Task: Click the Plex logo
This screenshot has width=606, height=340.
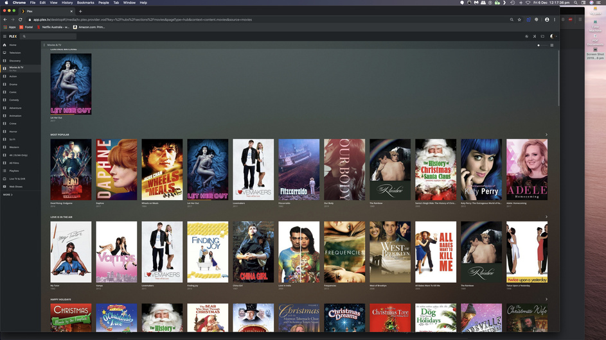Action: pos(13,37)
